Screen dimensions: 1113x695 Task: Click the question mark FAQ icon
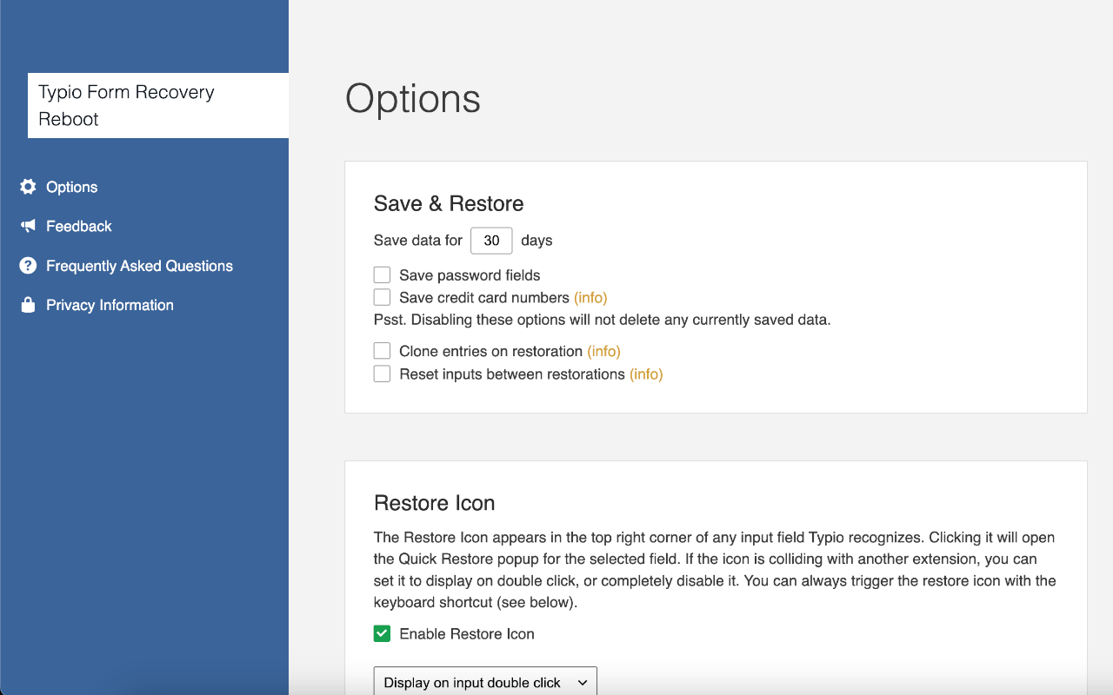click(x=28, y=266)
